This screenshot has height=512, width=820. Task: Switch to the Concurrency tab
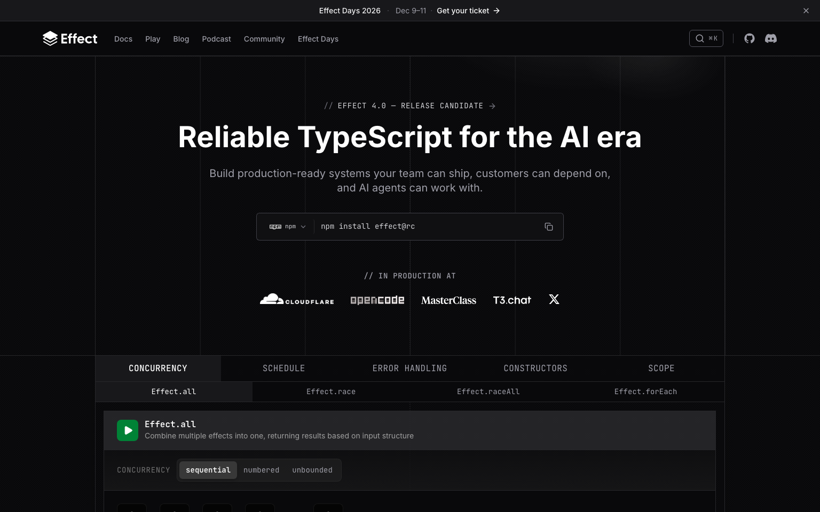158,369
